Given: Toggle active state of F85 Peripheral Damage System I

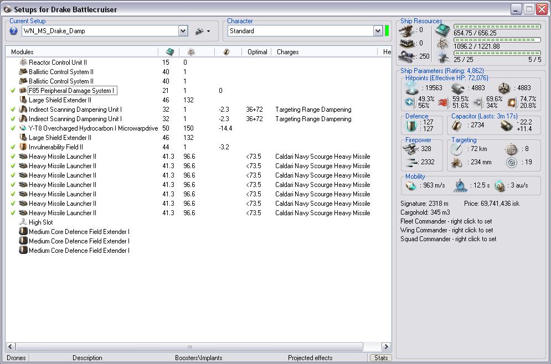Looking at the screenshot, I should 13,91.
